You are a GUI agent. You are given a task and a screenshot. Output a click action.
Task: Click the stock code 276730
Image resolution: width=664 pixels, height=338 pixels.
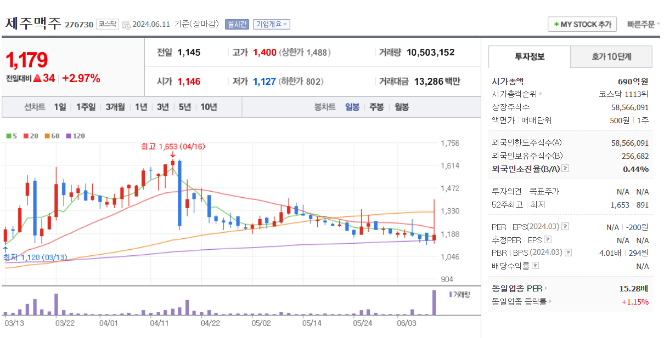[x=79, y=25]
